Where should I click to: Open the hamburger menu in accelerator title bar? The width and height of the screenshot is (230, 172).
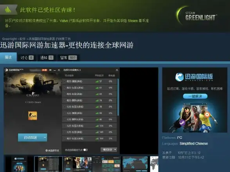tap(50, 70)
